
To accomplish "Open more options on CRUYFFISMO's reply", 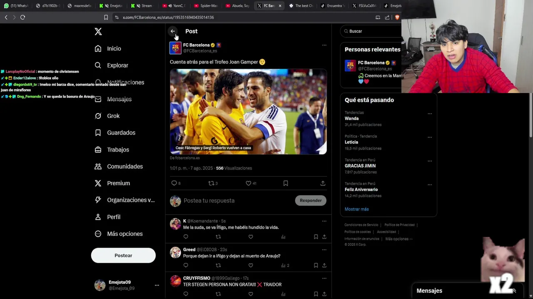I will 324,279.
